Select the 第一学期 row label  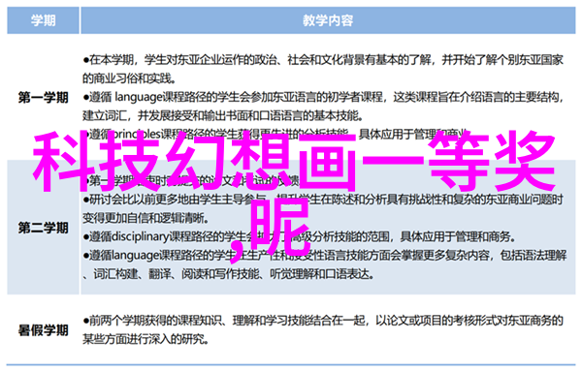(44, 98)
